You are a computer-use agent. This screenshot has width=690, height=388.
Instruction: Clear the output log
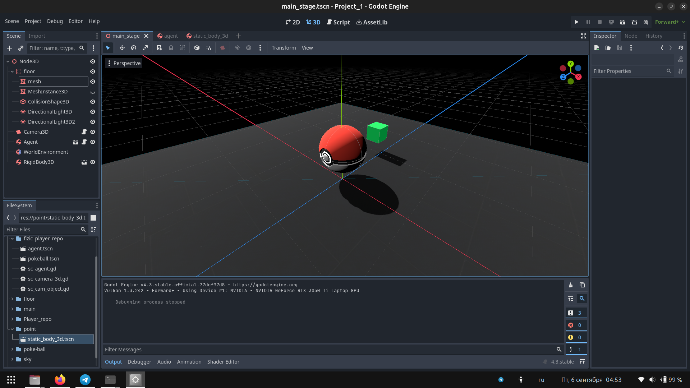click(571, 285)
